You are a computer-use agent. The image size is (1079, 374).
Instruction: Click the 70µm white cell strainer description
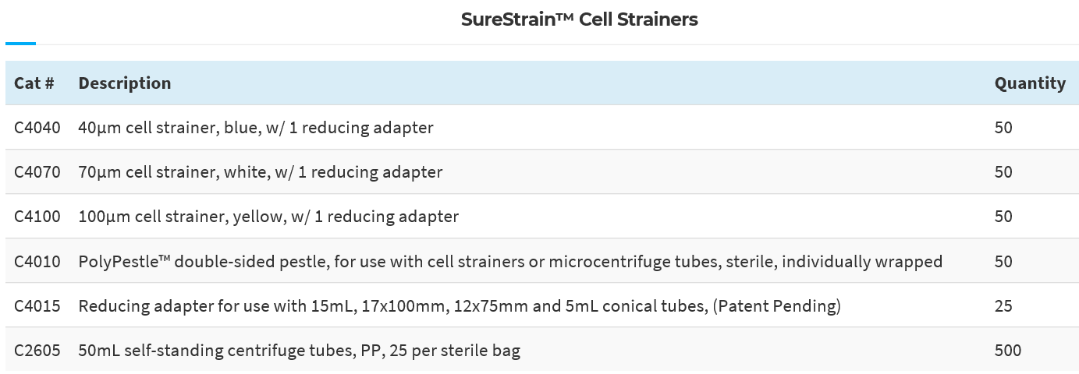coord(261,172)
